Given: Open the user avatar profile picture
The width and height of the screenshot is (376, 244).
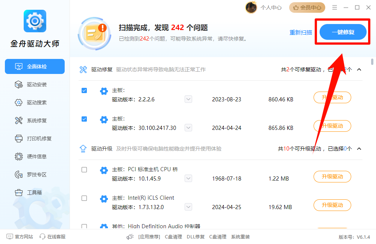Looking at the screenshot, I should click(251, 8).
